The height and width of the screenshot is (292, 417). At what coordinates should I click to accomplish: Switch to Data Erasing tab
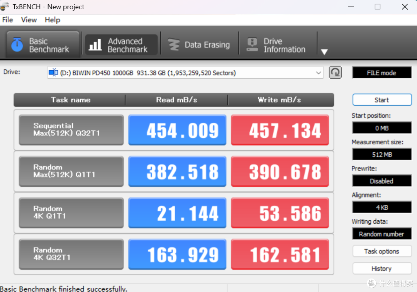click(x=200, y=45)
